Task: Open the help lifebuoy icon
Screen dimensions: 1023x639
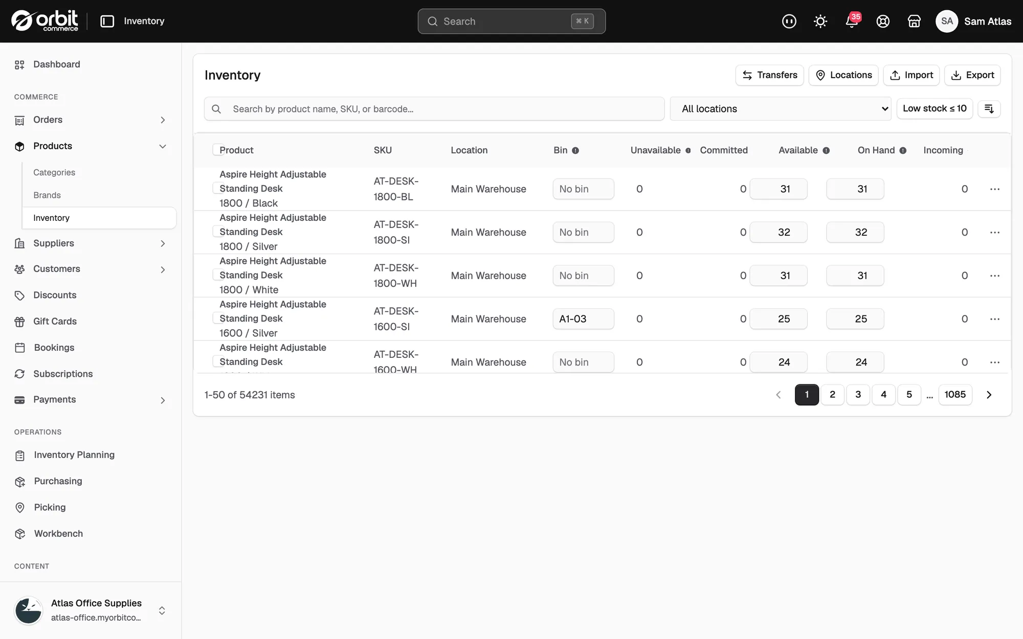Action: [x=883, y=21]
